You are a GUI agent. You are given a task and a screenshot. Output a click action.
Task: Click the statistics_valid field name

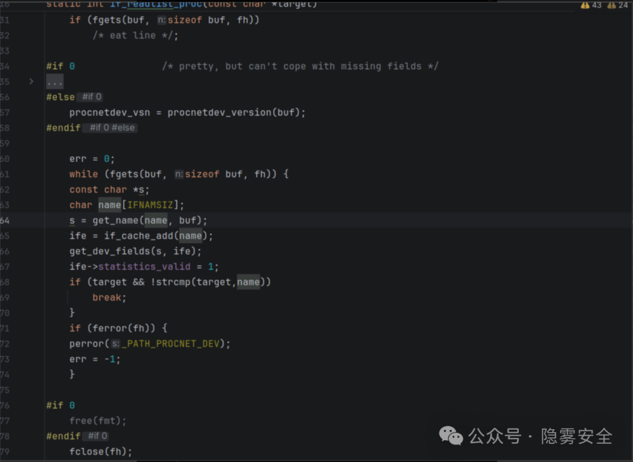coord(144,267)
